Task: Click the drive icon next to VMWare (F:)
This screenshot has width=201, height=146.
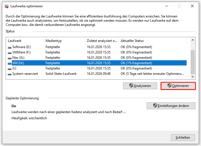Action: click(x=10, y=53)
